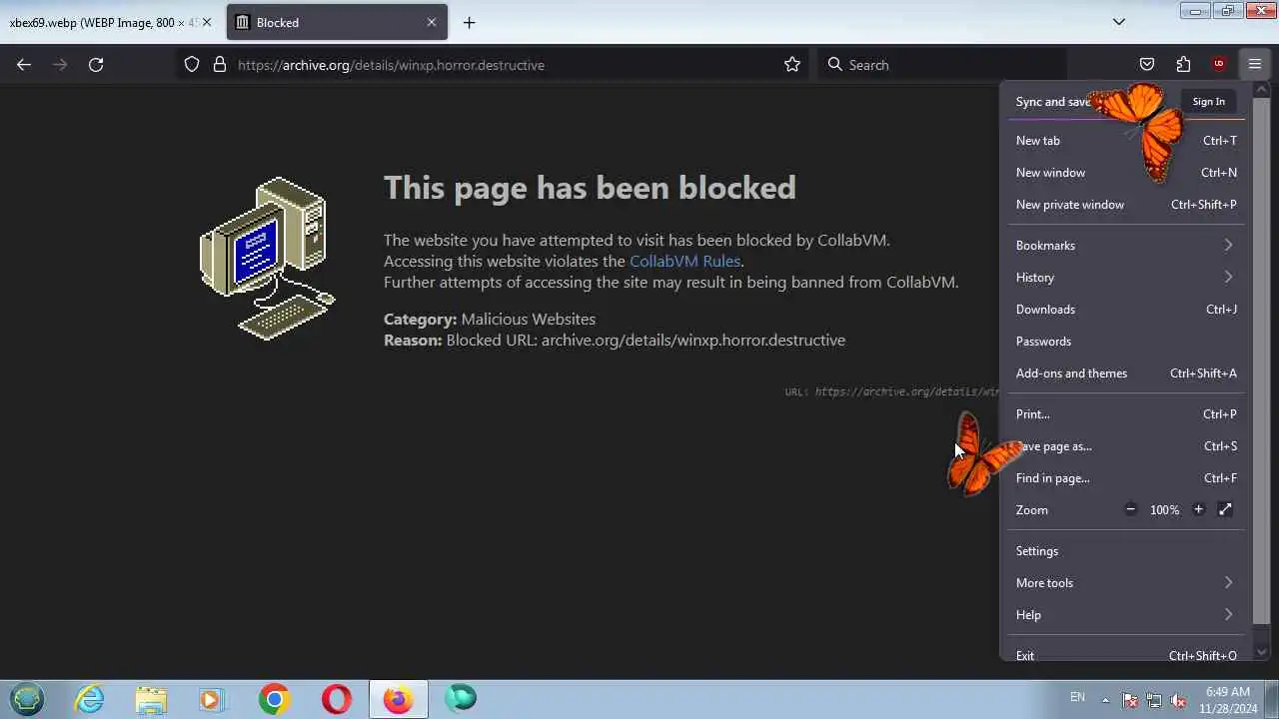
Task: Open Windows Explorer folder in taskbar
Action: tap(151, 699)
